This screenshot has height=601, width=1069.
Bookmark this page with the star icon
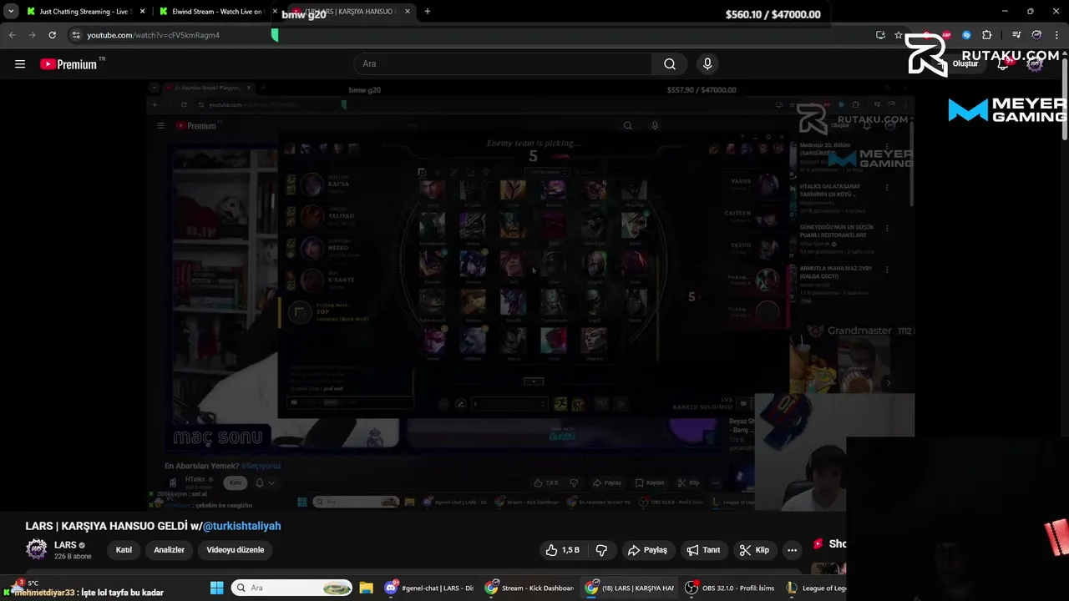pyautogui.click(x=899, y=35)
